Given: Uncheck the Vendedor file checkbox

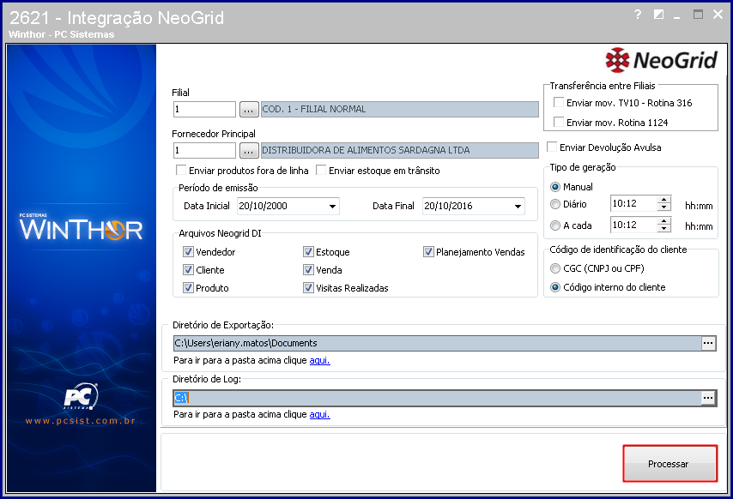Looking at the screenshot, I should [188, 251].
